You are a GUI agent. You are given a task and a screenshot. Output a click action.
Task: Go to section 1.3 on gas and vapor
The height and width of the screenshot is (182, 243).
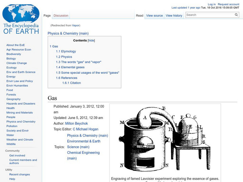tap(79, 62)
